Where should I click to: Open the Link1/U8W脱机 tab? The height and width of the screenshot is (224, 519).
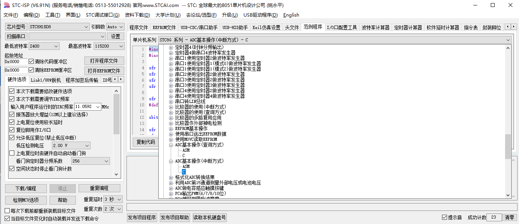(x=46, y=80)
